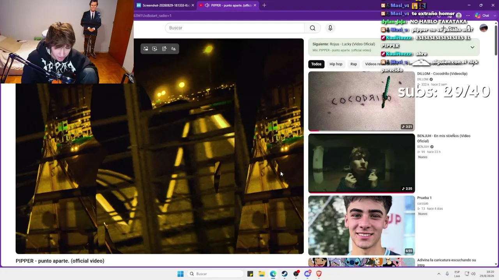
Task: Click the taskbar Buscar search box
Action: 215,274
